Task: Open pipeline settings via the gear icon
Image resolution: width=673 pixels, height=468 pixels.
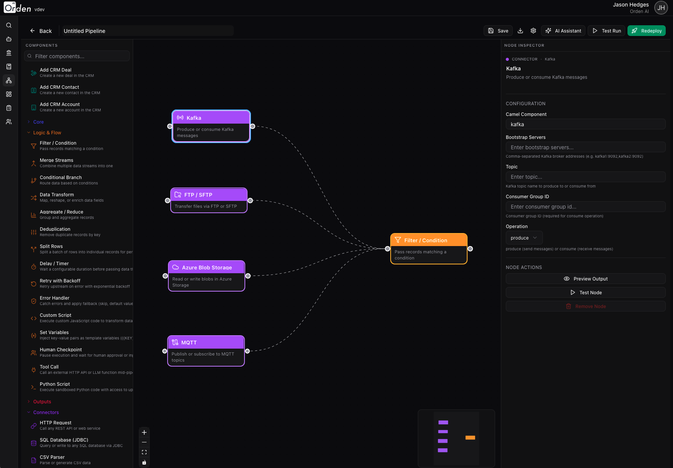Action: click(533, 31)
